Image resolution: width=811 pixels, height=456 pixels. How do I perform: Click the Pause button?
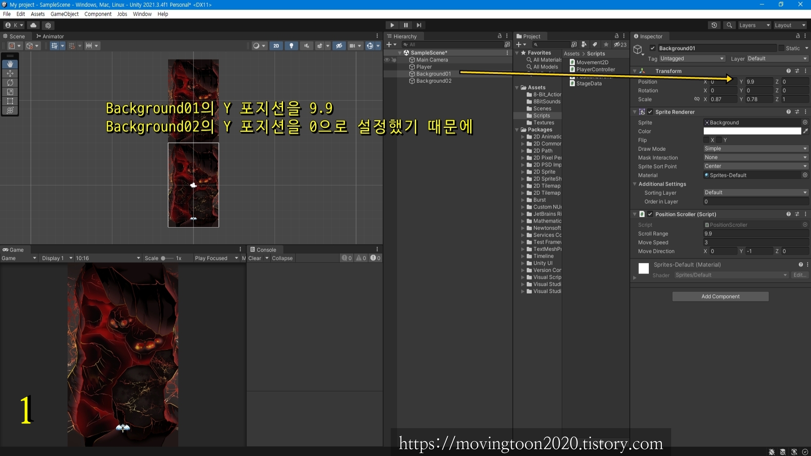(405, 25)
